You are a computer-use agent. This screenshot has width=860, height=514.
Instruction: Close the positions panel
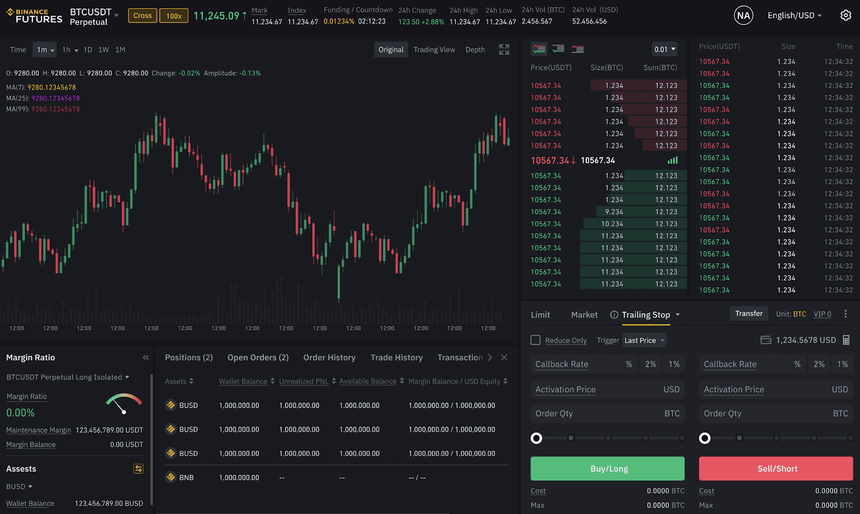point(504,357)
